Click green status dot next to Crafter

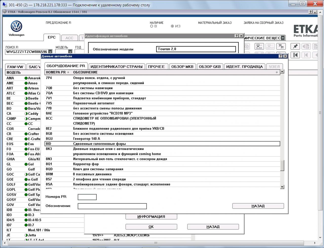tap(26, 134)
